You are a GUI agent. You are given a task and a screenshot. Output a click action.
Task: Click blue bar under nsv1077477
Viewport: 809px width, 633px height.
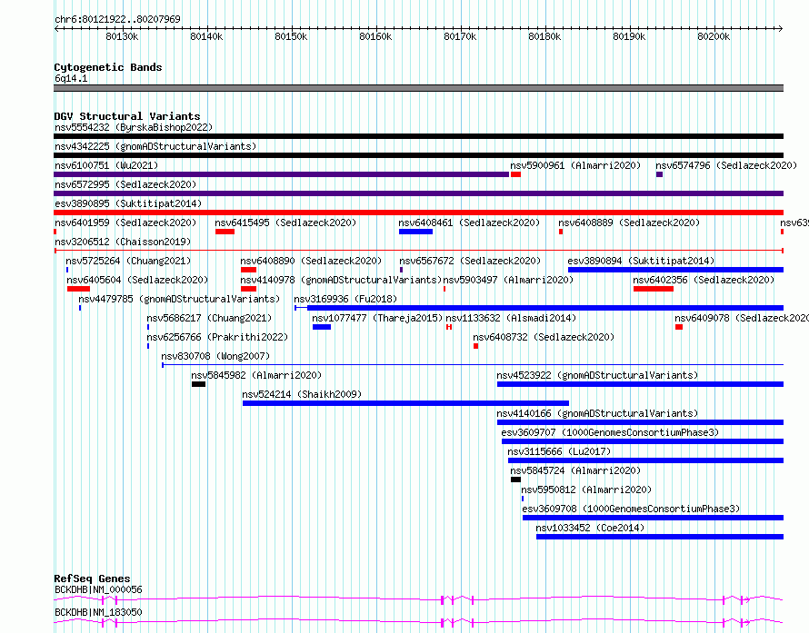coord(322,327)
